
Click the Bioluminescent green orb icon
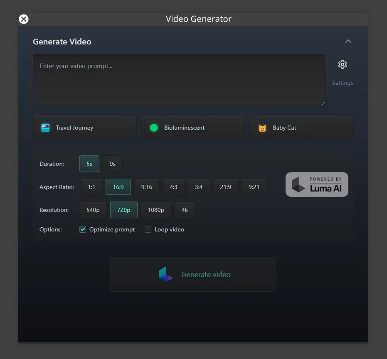154,127
